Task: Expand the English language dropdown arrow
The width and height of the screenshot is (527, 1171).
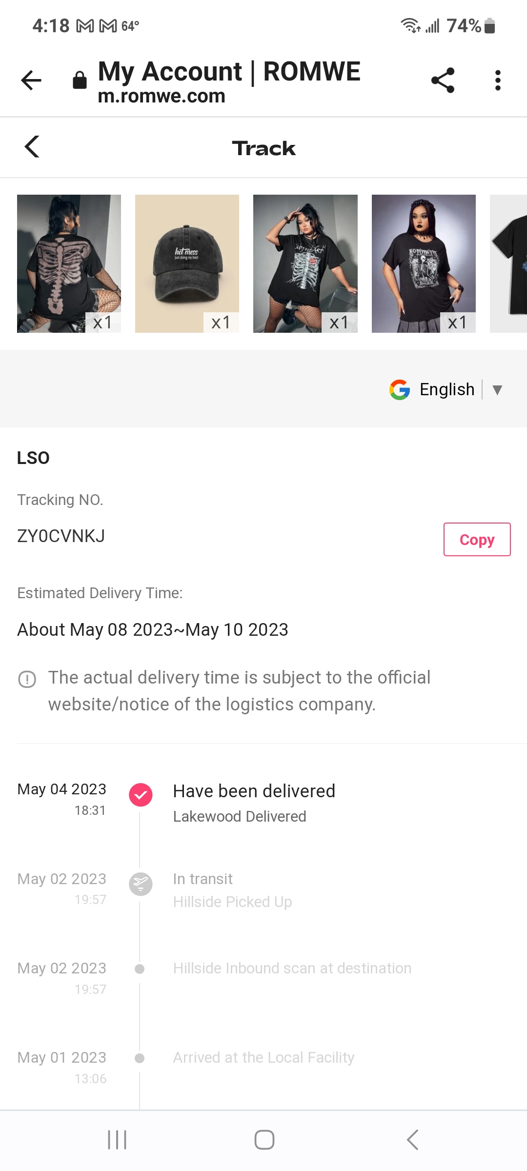Action: [497, 390]
